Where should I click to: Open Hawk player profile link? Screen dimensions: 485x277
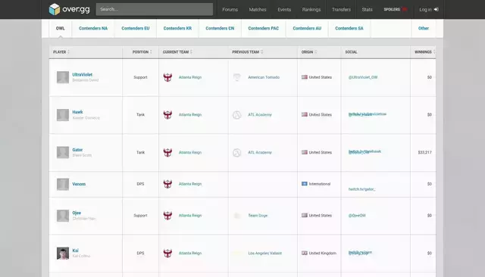pyautogui.click(x=77, y=112)
